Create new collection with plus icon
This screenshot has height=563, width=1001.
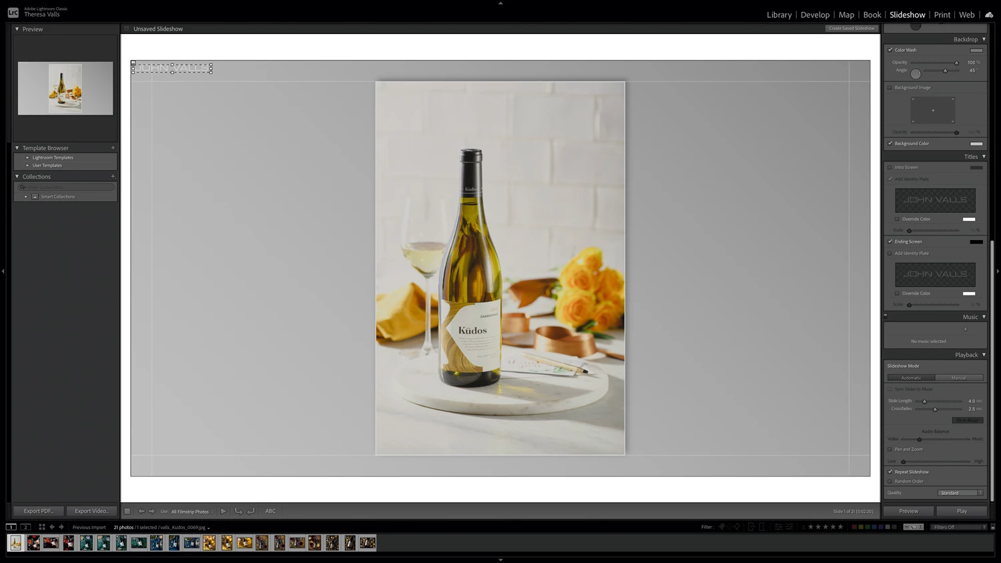pyautogui.click(x=113, y=177)
